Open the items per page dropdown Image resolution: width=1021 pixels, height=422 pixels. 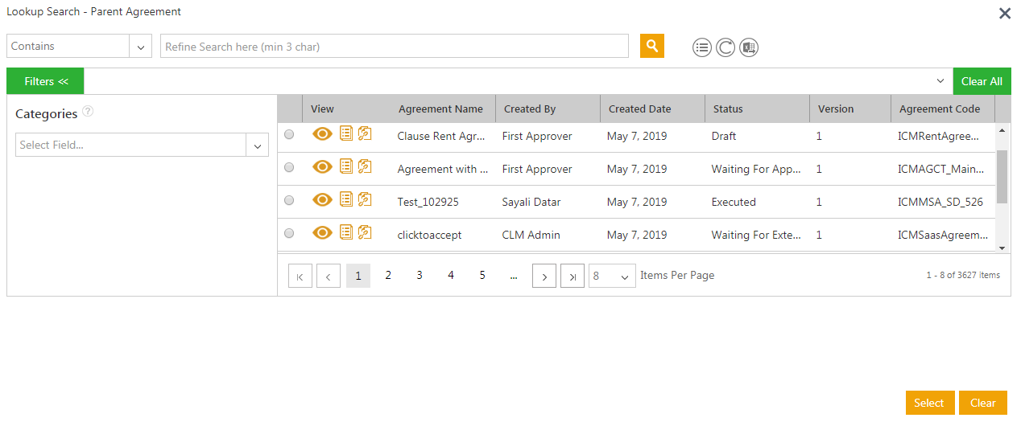[612, 276]
